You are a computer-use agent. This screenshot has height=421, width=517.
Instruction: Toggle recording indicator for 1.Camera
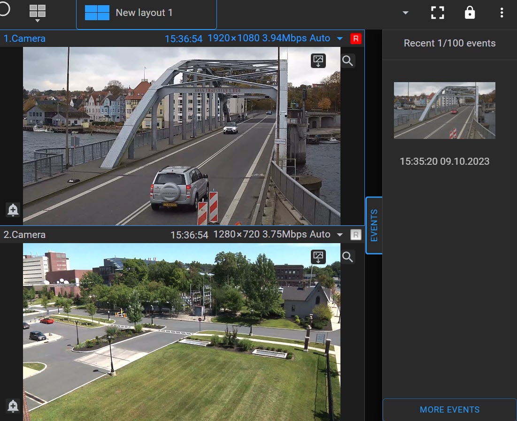(x=355, y=38)
